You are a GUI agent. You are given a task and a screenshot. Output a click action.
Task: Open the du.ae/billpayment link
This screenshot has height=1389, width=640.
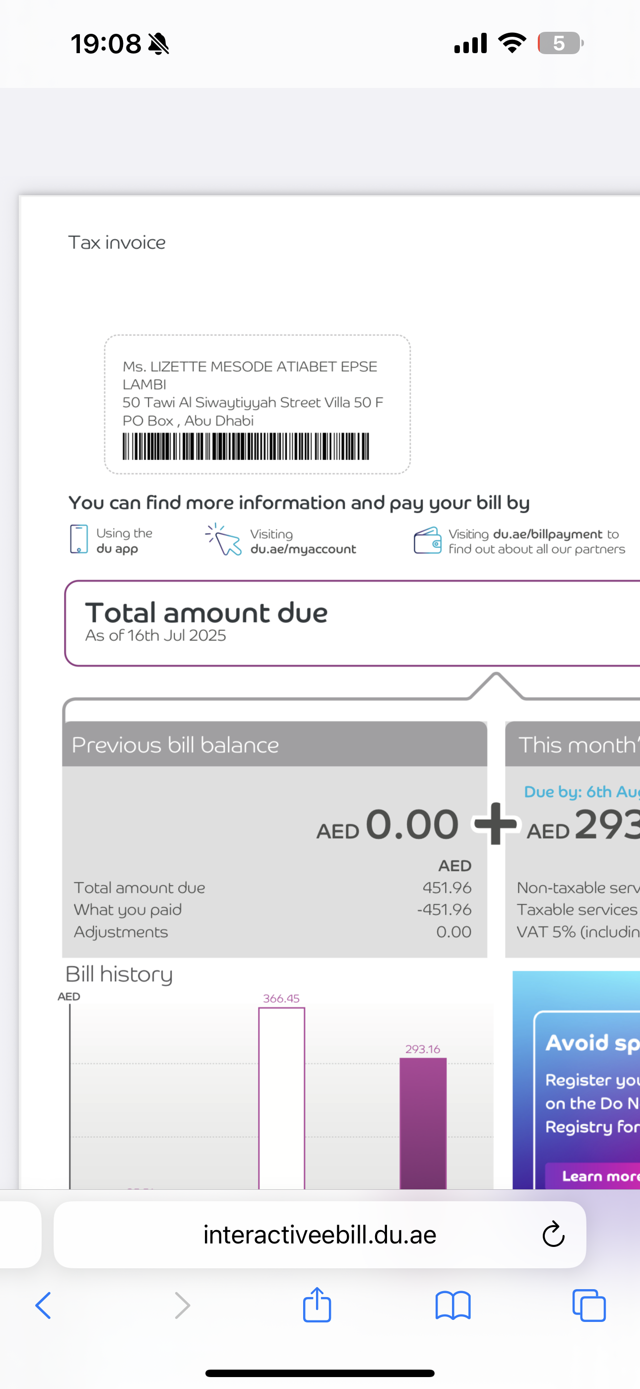tap(548, 534)
